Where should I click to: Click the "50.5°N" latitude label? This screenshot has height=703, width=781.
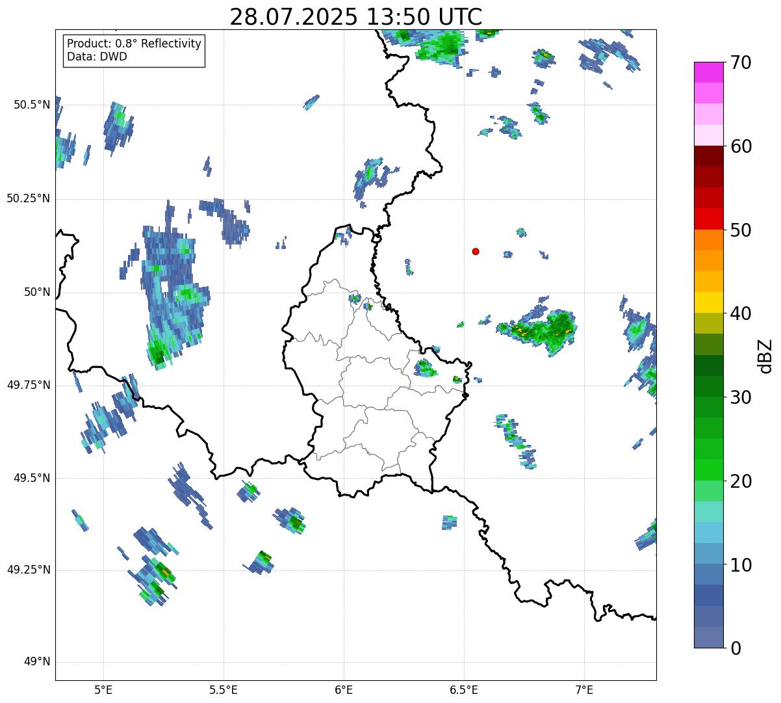point(32,105)
